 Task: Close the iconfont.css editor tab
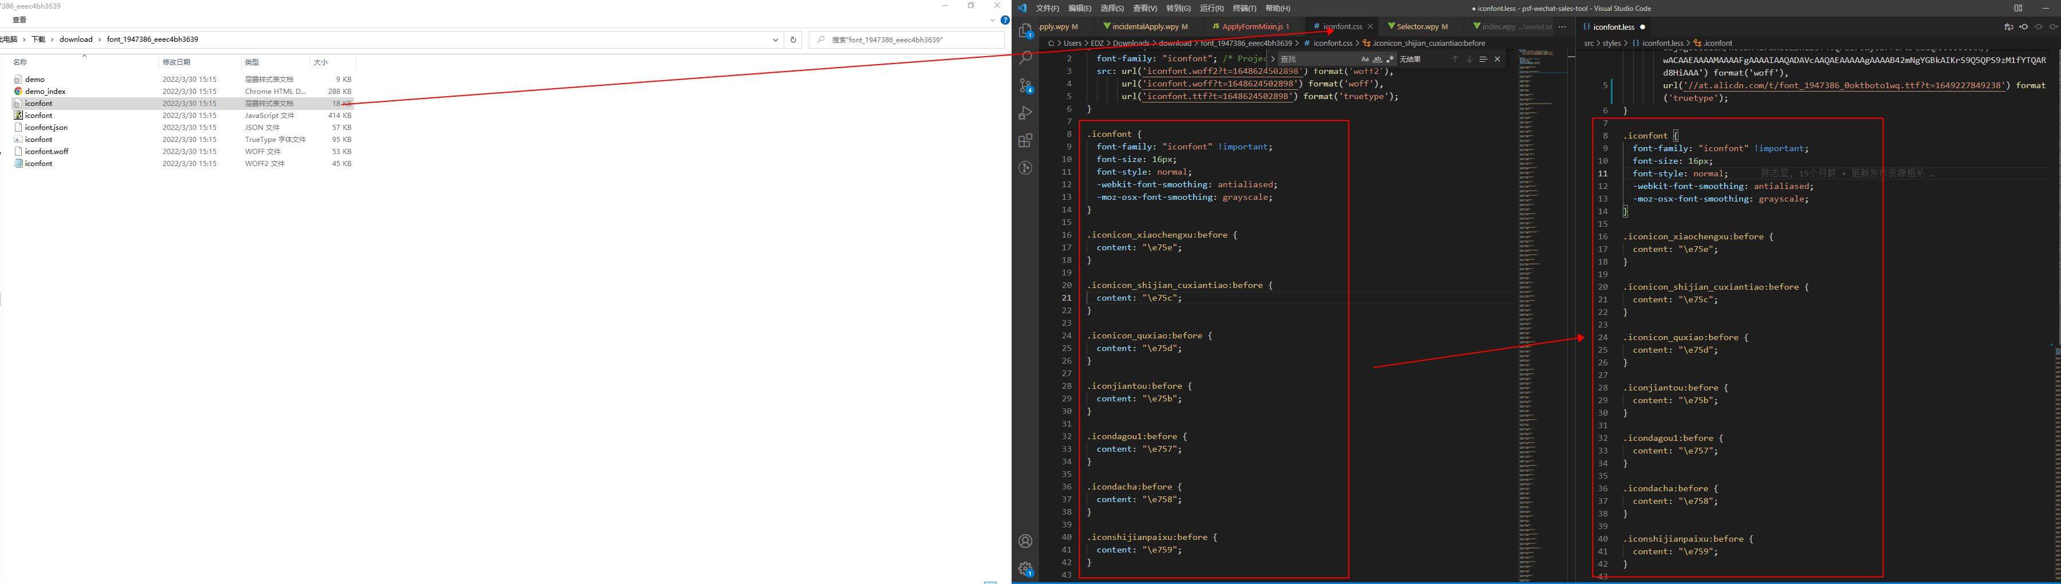click(1371, 26)
